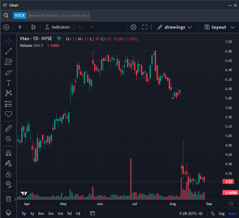Enter fullscreen chart mode
The width and height of the screenshot is (239, 218).
(x=144, y=27)
